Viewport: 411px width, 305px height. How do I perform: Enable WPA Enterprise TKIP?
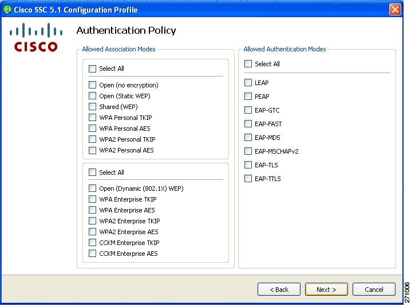point(92,199)
